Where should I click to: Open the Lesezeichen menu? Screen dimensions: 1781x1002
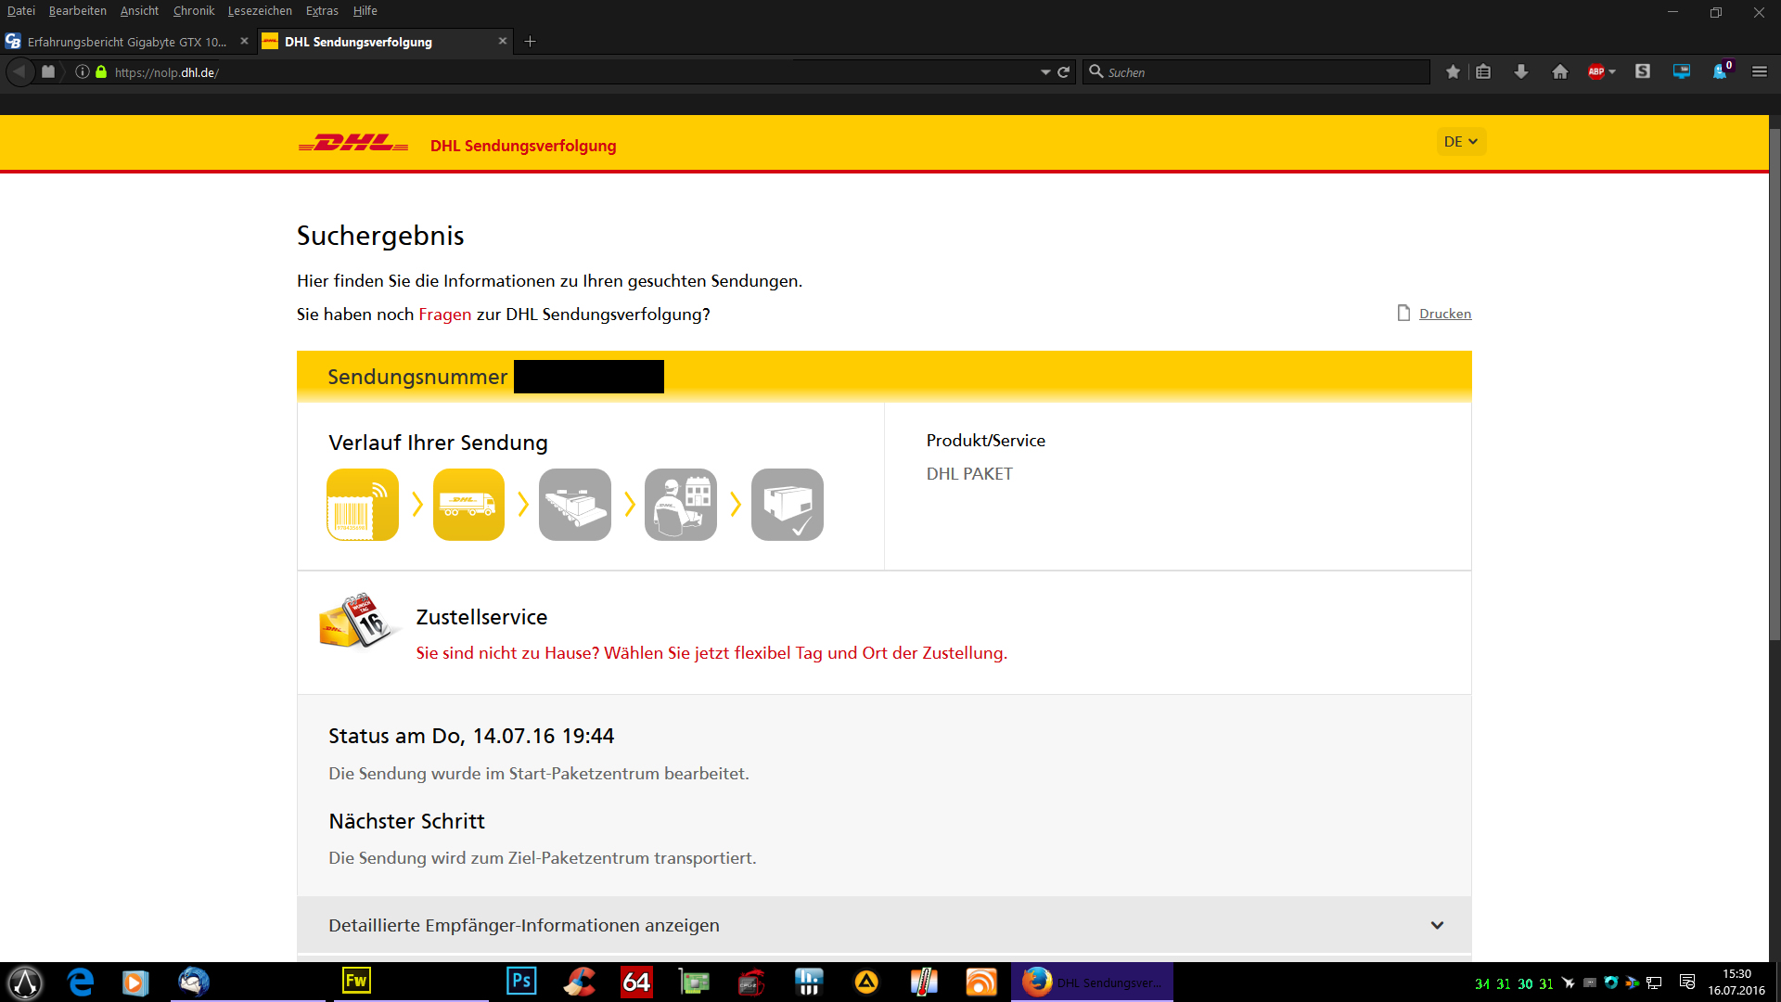click(x=260, y=11)
